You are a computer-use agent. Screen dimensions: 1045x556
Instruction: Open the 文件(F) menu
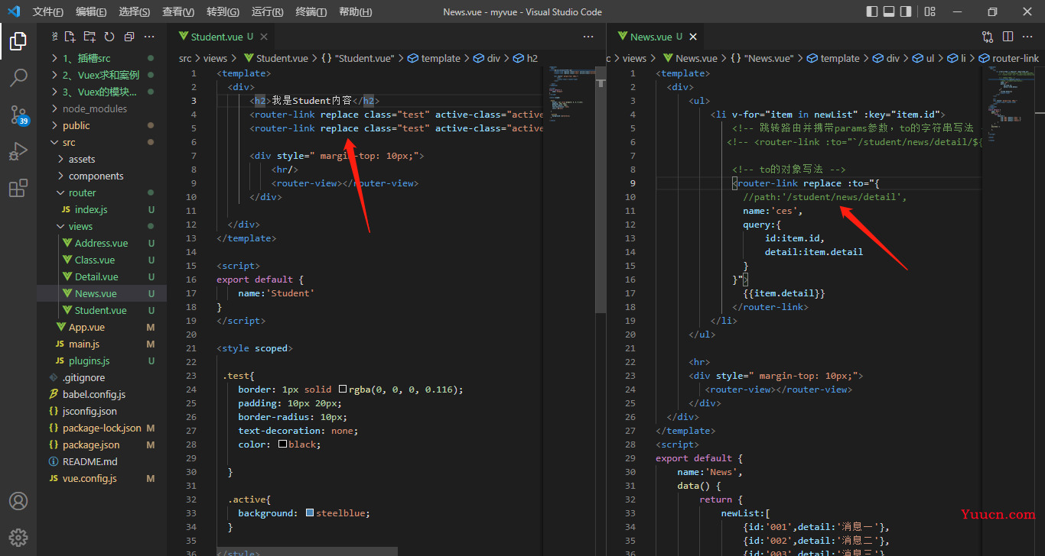point(48,11)
